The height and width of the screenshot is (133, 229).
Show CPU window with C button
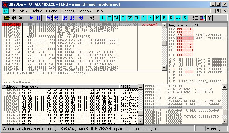click(x=144, y=18)
